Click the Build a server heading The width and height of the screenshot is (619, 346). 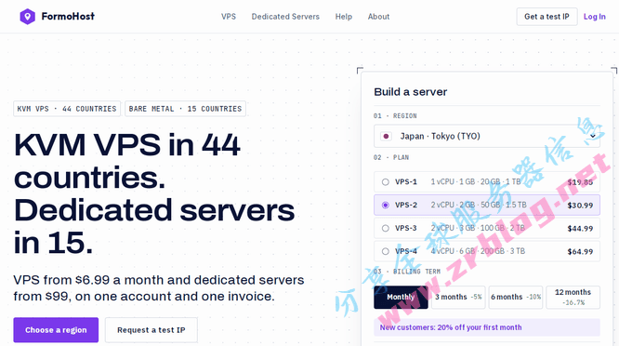(410, 92)
